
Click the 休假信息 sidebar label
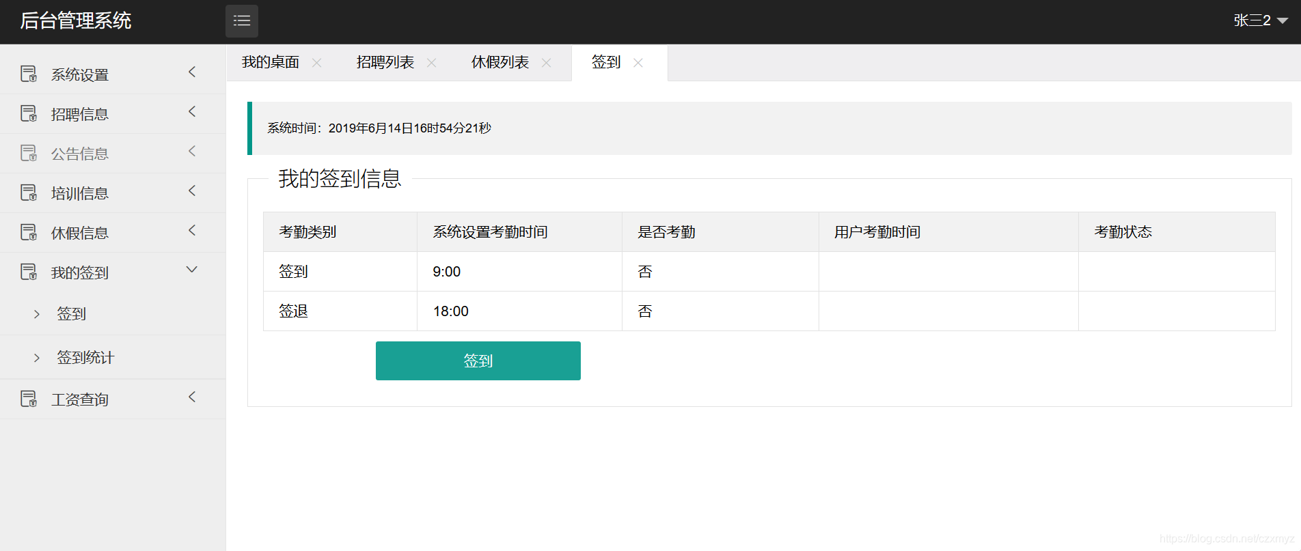click(x=80, y=233)
